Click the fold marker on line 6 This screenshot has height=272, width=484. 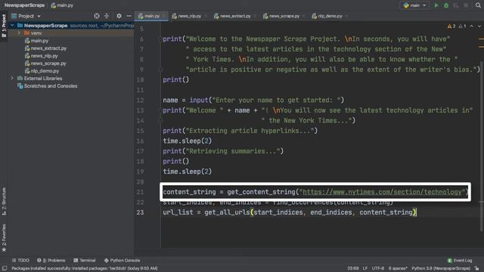pyautogui.click(x=160, y=39)
